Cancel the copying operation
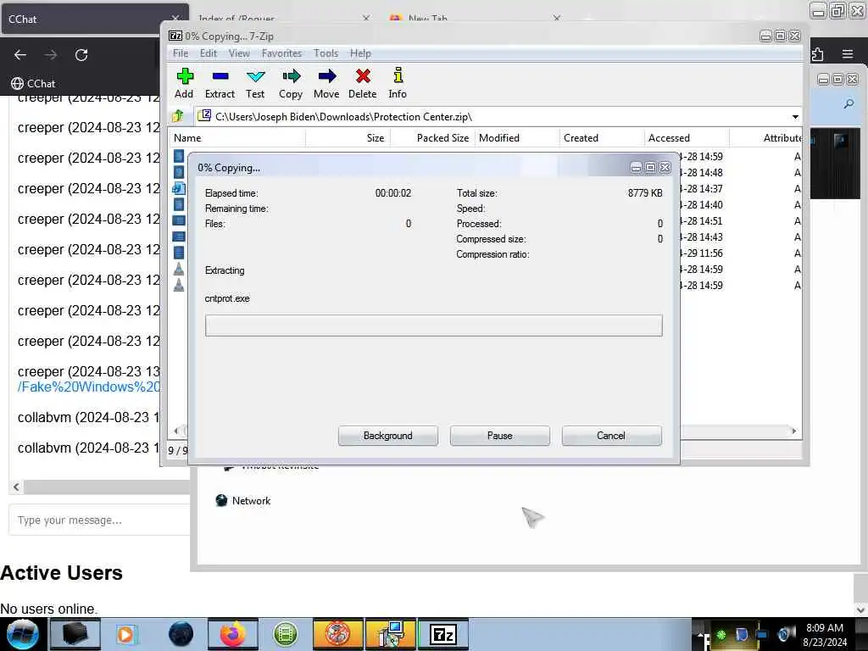The image size is (868, 651). 611,436
